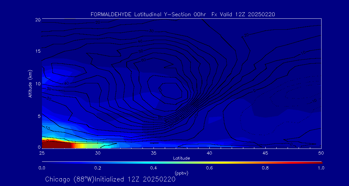Click the 10 tick on the altitude axis
349x186 pixels.
tap(37, 84)
